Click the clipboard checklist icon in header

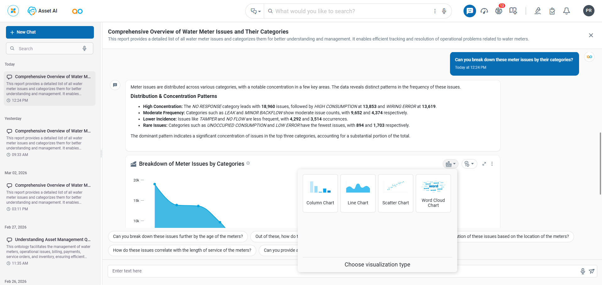click(x=552, y=11)
